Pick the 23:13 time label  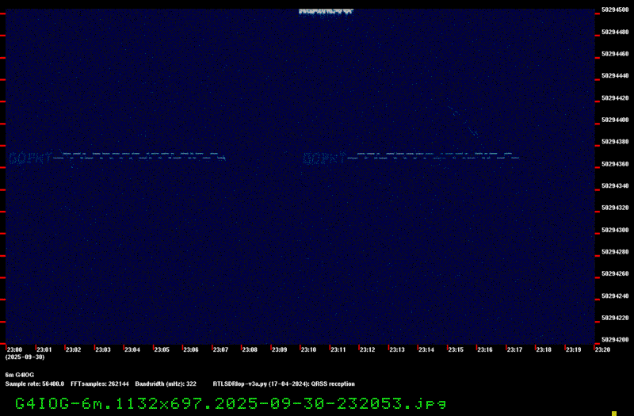pos(397,349)
